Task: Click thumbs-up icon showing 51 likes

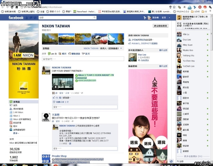Action: point(54,98)
